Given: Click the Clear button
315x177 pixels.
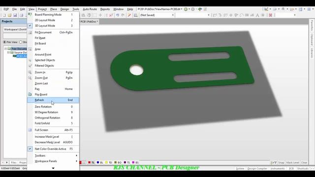Looking at the screenshot, I should pyautogui.click(x=304, y=163).
